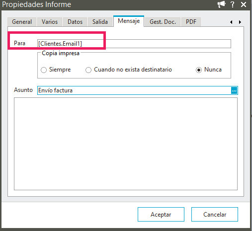Open help with the question mark icon
Image resolution: width=252 pixels, height=231 pixels.
pos(233,4)
